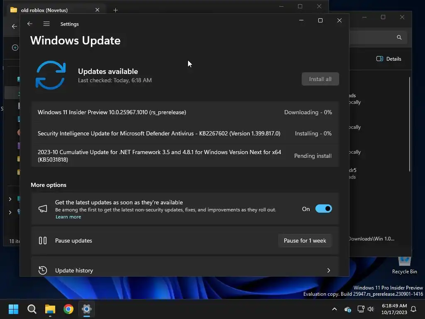
Task: Click the pause updates icon
Action: [x=43, y=240]
